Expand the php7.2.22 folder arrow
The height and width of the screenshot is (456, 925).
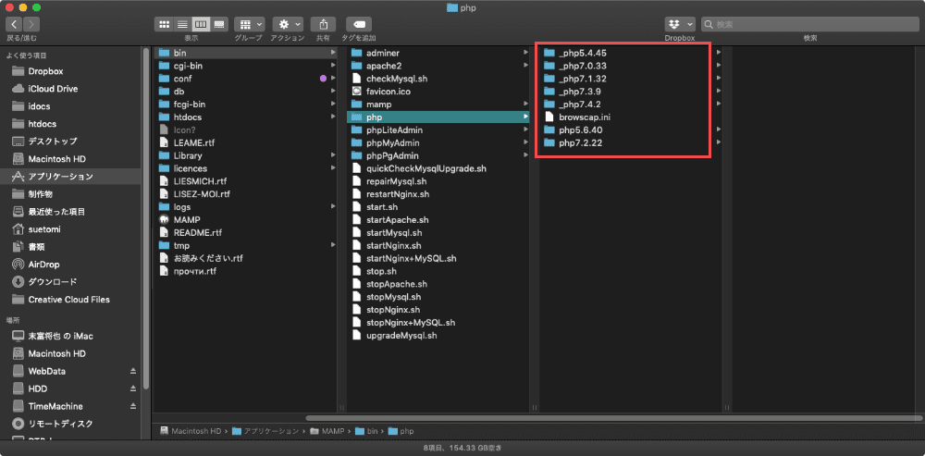click(x=718, y=142)
